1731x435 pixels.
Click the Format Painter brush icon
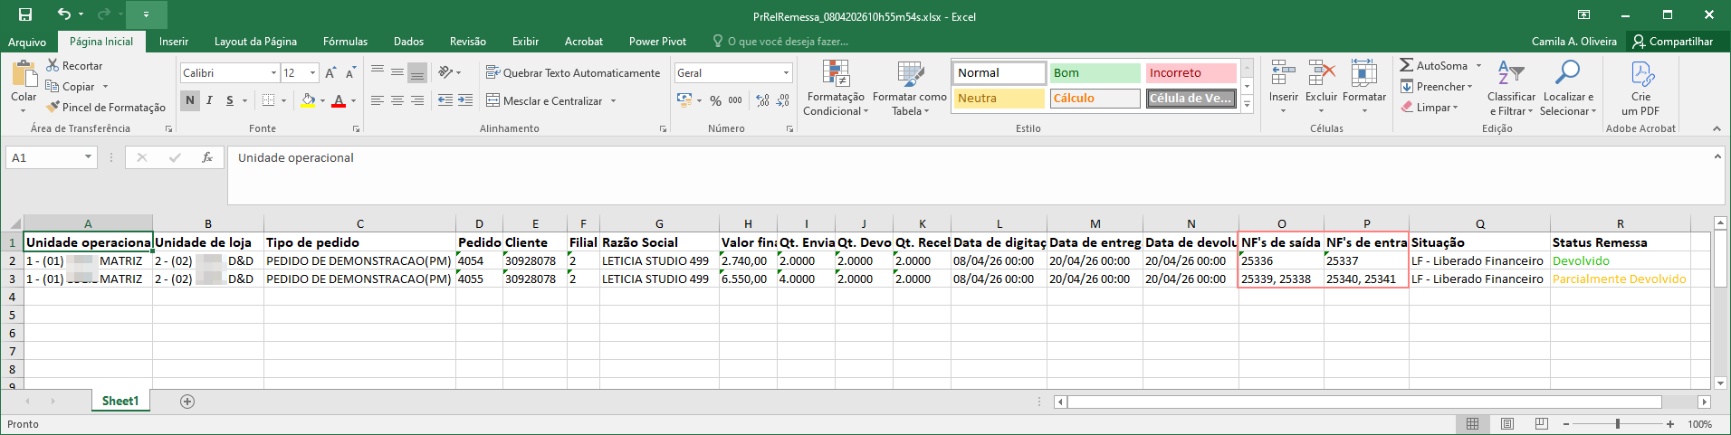click(x=53, y=107)
